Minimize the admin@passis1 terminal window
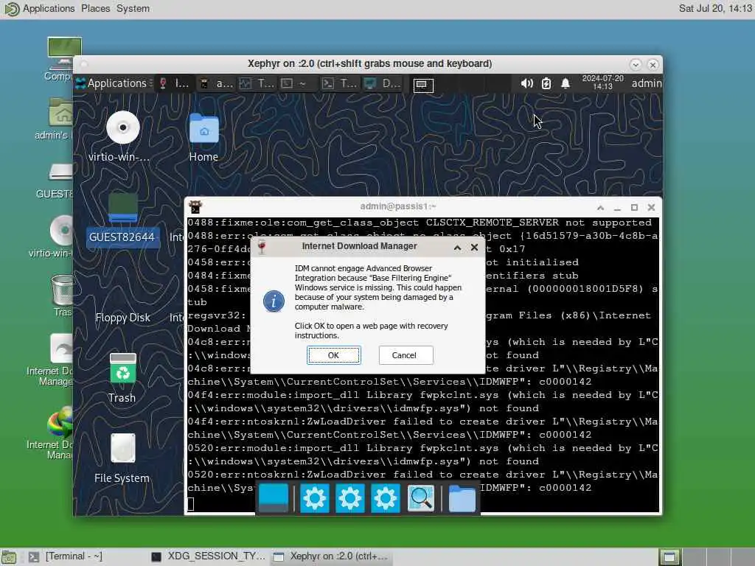The height and width of the screenshot is (566, 755). click(617, 207)
